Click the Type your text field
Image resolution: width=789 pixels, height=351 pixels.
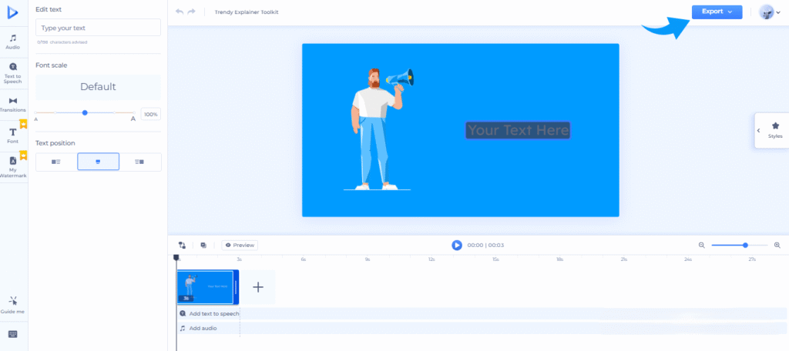[x=98, y=28]
